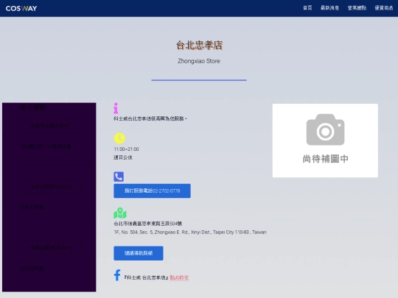Click the blue phone icon
This screenshot has height=298, width=398.
point(119,177)
